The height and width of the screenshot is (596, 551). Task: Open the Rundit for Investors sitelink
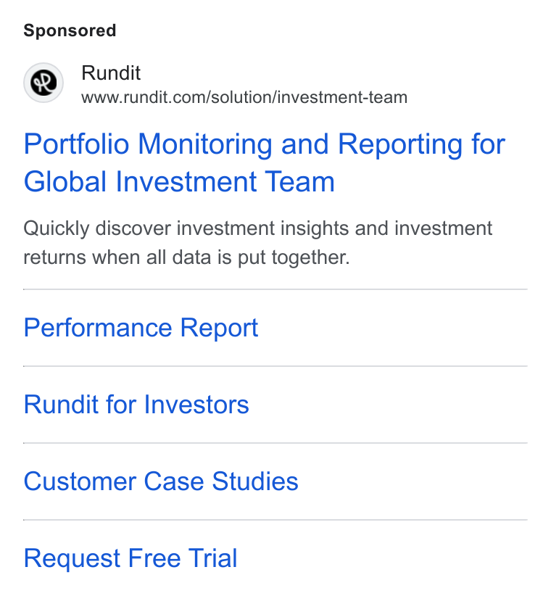tap(136, 405)
